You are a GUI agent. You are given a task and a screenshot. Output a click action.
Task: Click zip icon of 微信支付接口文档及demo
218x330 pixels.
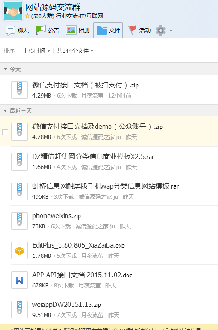click(x=19, y=132)
